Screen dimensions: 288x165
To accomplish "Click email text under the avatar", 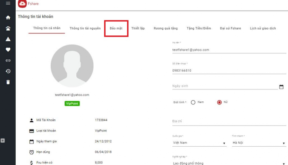I will [x=72, y=95].
